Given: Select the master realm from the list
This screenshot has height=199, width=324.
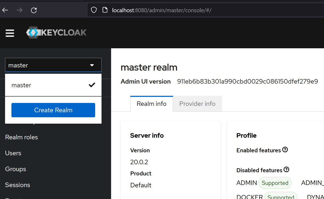Looking at the screenshot, I should pos(53,85).
